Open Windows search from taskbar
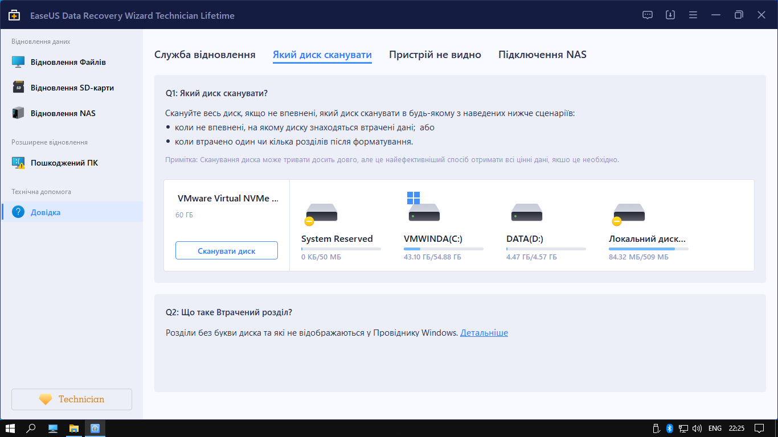Viewport: 778px width, 437px height. click(31, 428)
